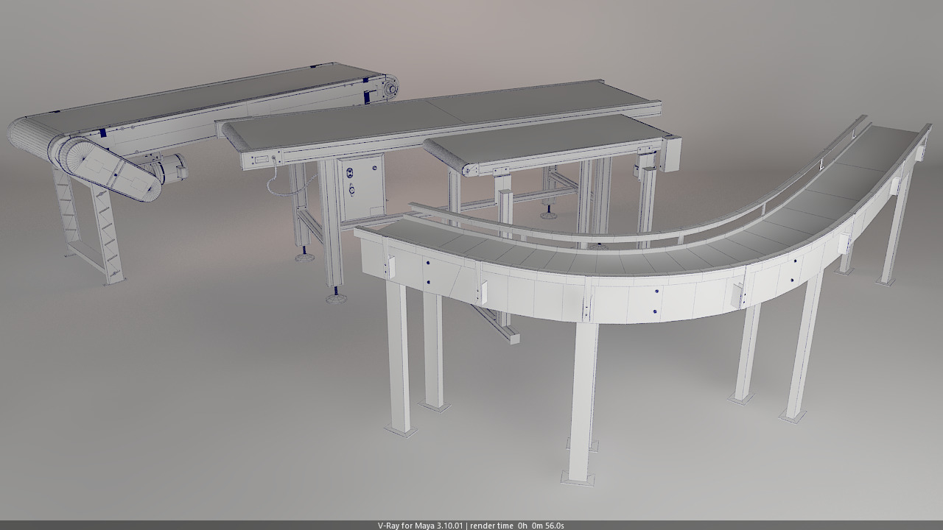The width and height of the screenshot is (943, 530).
Task: Click the knob on the control box
Action: (x=350, y=172)
